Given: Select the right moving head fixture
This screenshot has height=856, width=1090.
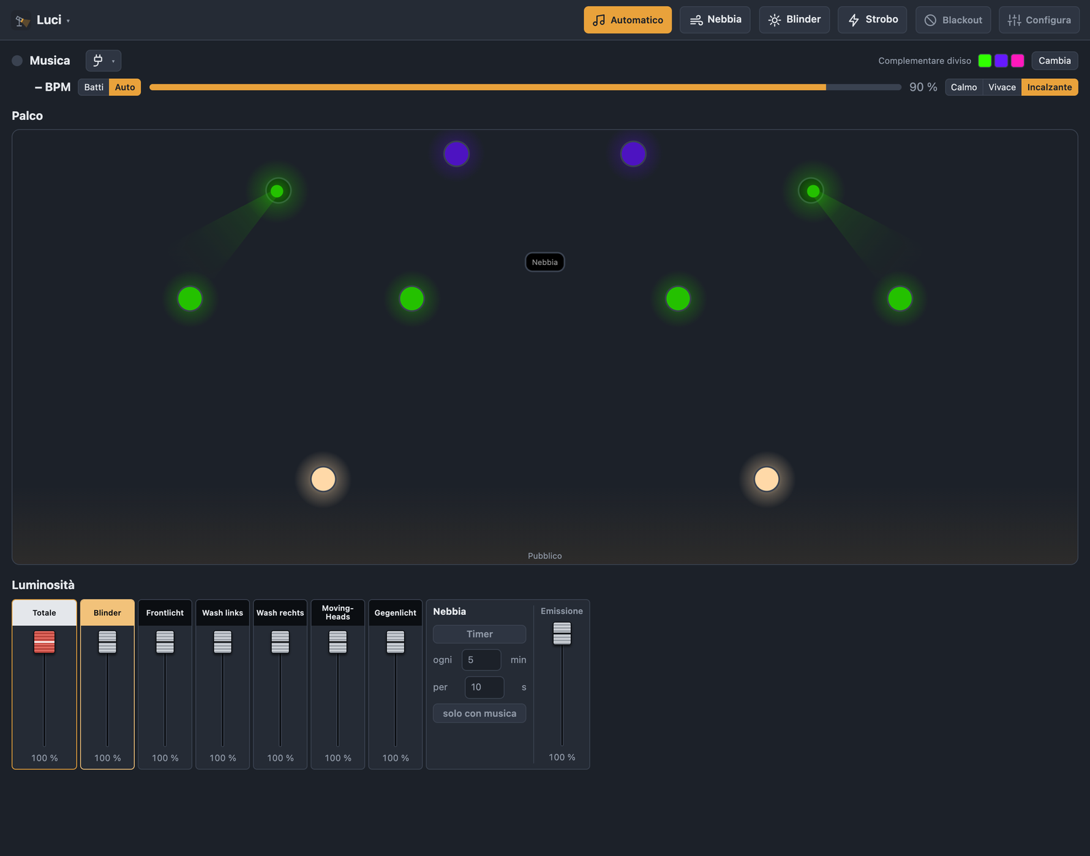Looking at the screenshot, I should point(812,191).
